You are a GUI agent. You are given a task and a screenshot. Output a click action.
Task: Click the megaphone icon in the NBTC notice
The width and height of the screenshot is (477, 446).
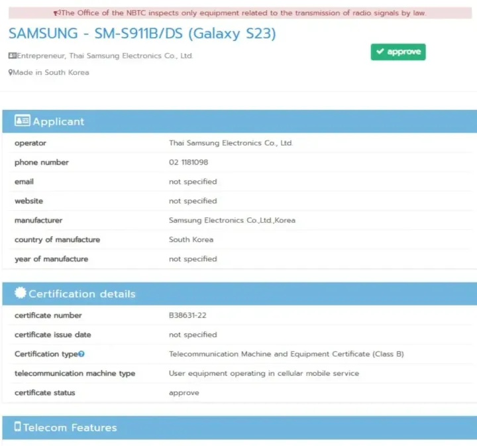tap(56, 13)
